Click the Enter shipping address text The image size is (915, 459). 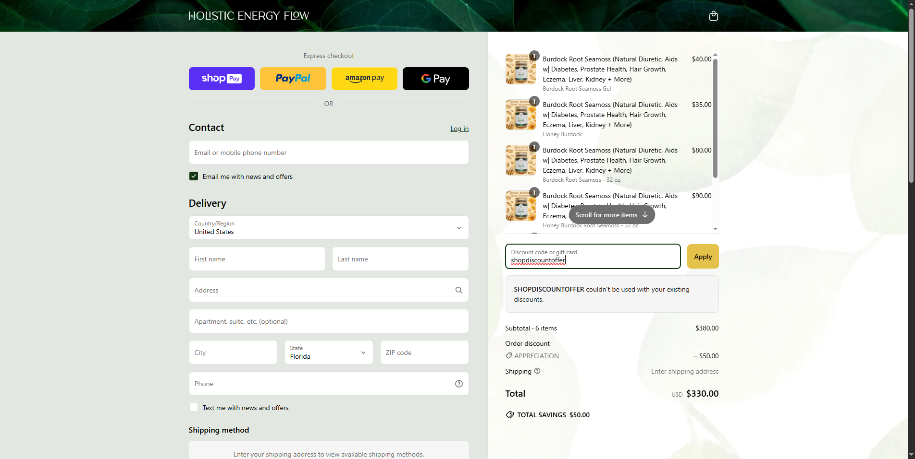click(685, 371)
